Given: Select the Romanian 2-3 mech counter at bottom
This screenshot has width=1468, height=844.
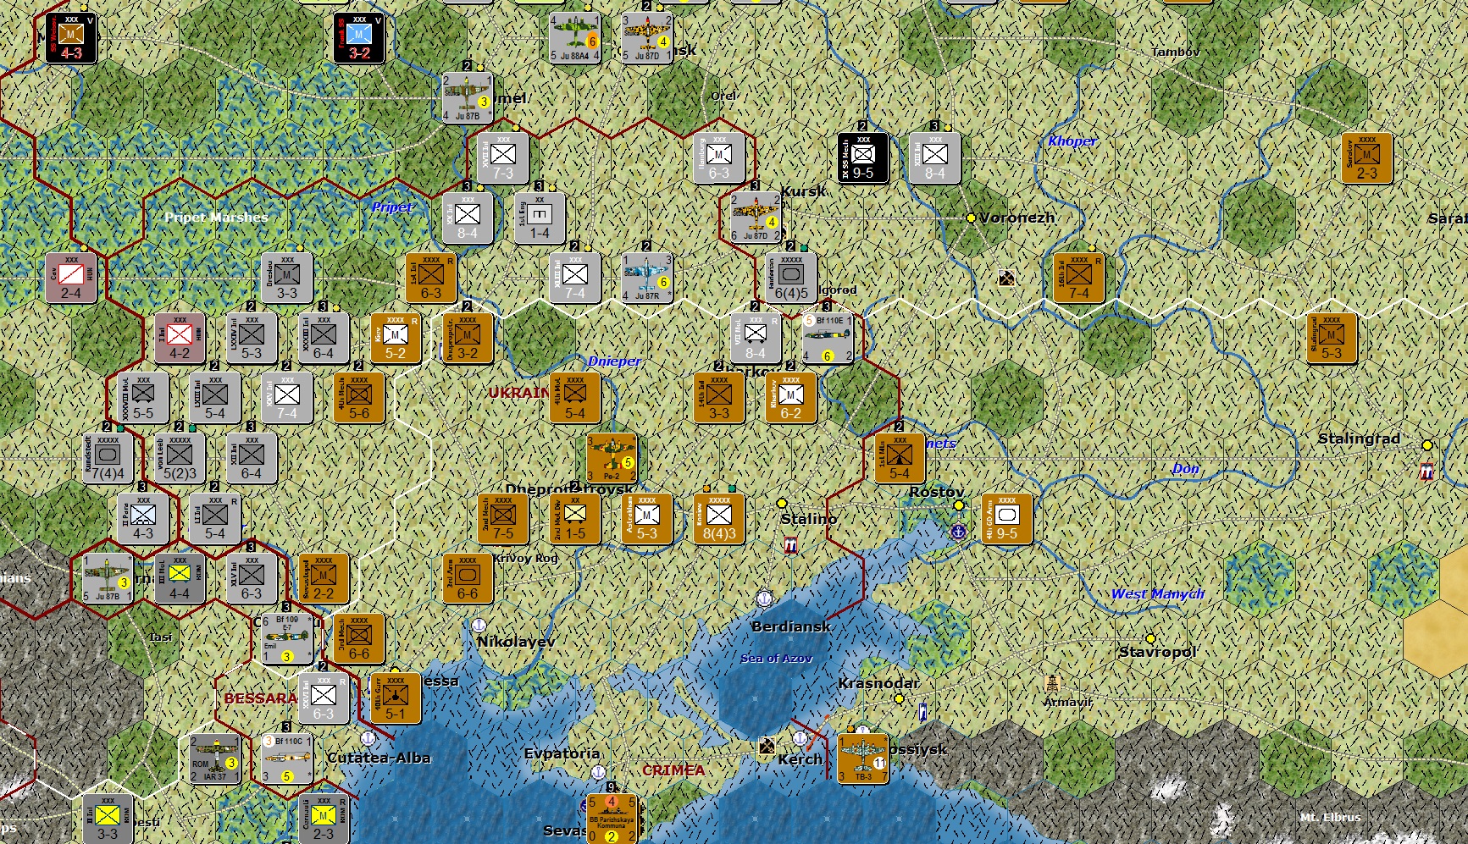Looking at the screenshot, I should click(324, 819).
